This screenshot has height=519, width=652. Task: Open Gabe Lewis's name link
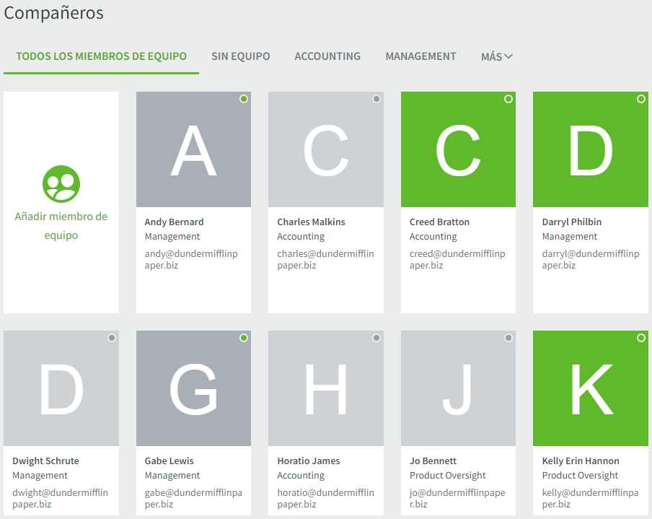(x=169, y=461)
